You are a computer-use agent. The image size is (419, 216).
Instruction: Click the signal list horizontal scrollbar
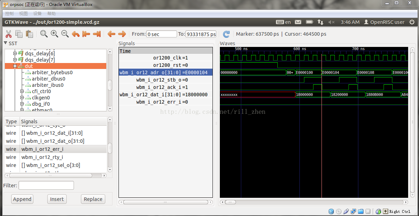click(56, 175)
